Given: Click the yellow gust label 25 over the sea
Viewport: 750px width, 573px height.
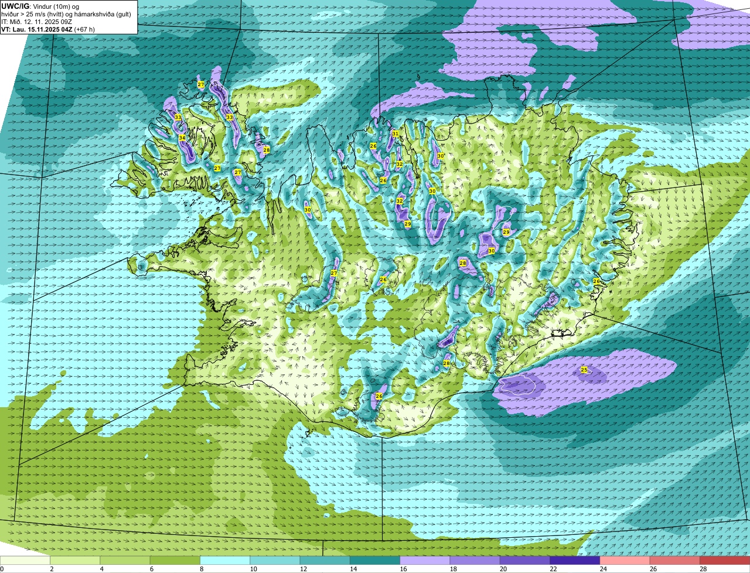Looking at the screenshot, I should click(x=584, y=370).
